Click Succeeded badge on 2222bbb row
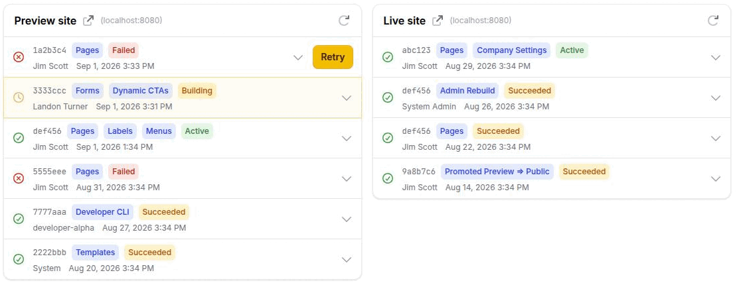 (150, 252)
